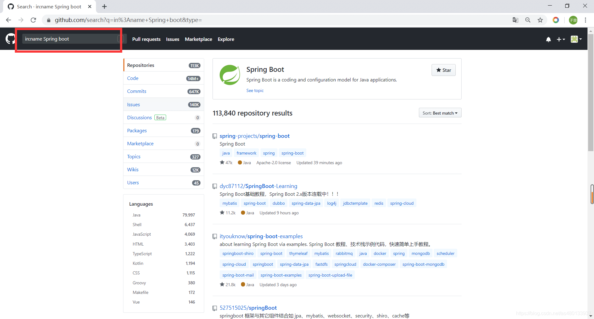Image resolution: width=594 pixels, height=319 pixels.
Task: Click the zoom magnifier in address bar
Action: 528,20
